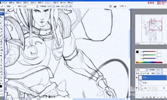Toggle Quick Mask mode in toolbox
The height and width of the screenshot is (100, 167).
point(1,91)
